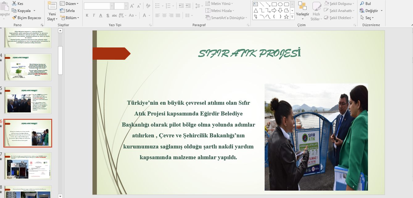Increase list indent level icon

click(188, 6)
